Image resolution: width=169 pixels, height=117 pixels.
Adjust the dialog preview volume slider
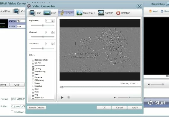(x=129, y=98)
